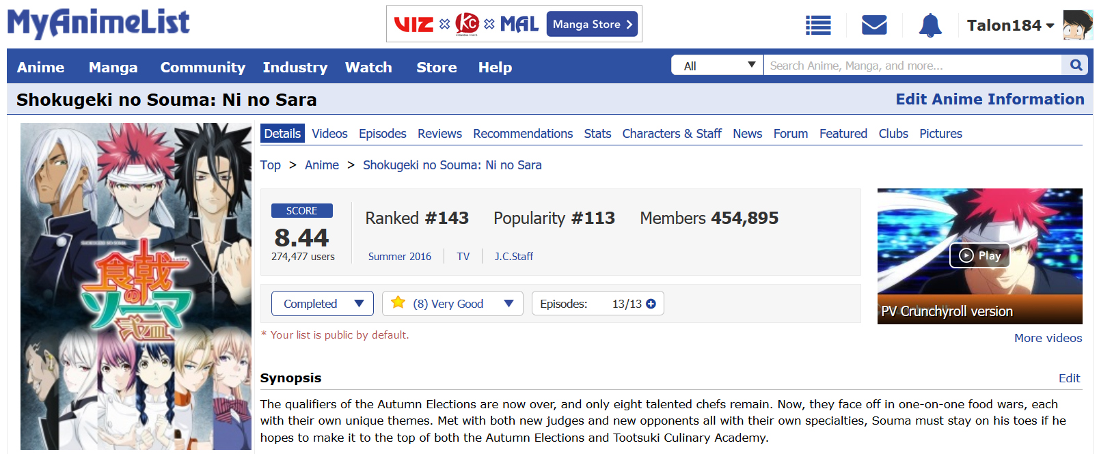Click the MyAnimeList logo

[x=98, y=23]
